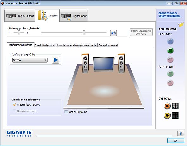The width and height of the screenshot is (187, 146).
Task: Click the optical connector beside the orange jack
Action: click(x=175, y=106)
